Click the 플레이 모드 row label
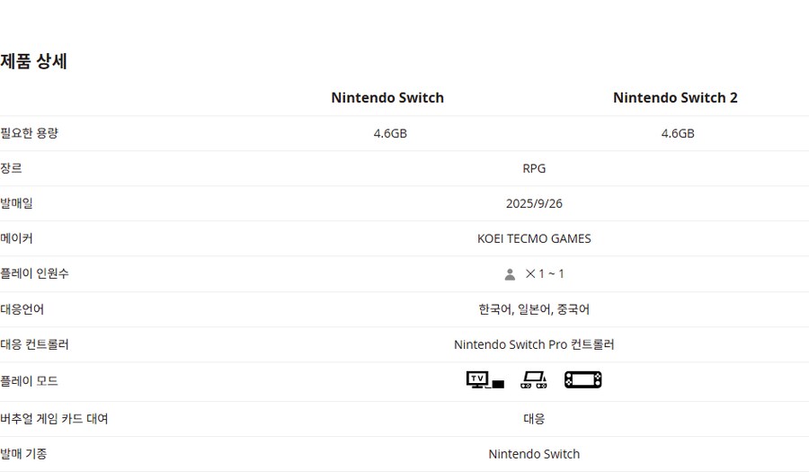This screenshot has height=472, width=809. tap(29, 381)
